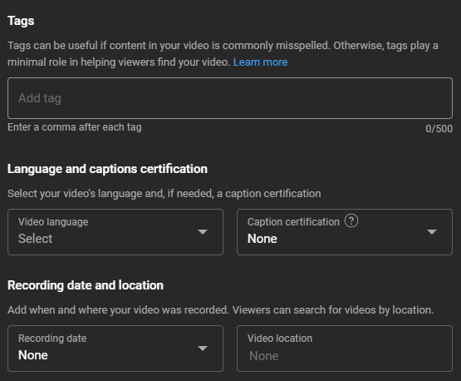461x381 pixels.
Task: Click 'Recording date and location' heading
Action: click(86, 285)
